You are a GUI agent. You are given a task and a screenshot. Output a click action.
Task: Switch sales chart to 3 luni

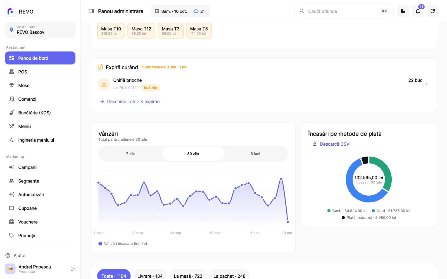[x=255, y=154]
